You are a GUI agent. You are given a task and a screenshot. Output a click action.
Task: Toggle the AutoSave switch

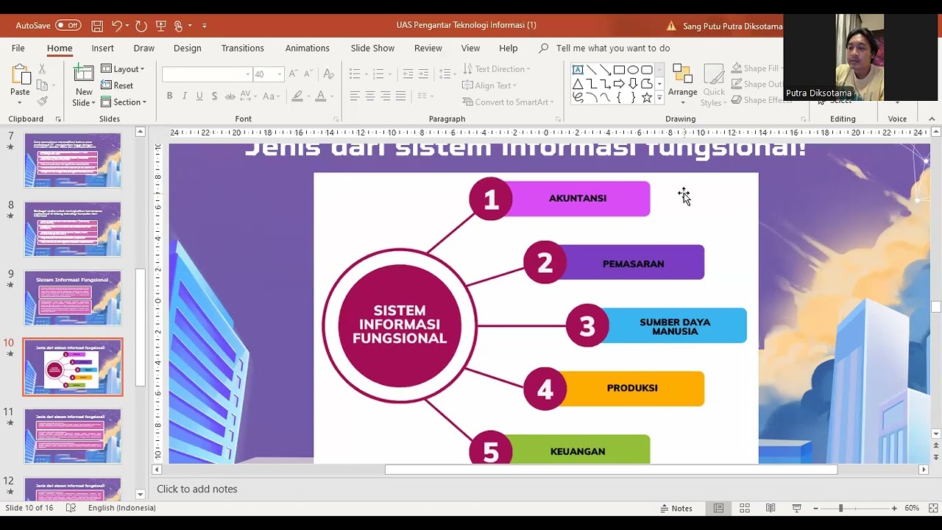point(68,25)
